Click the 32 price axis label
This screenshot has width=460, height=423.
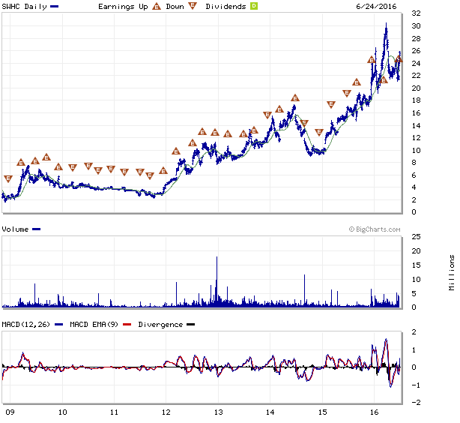pos(414,13)
